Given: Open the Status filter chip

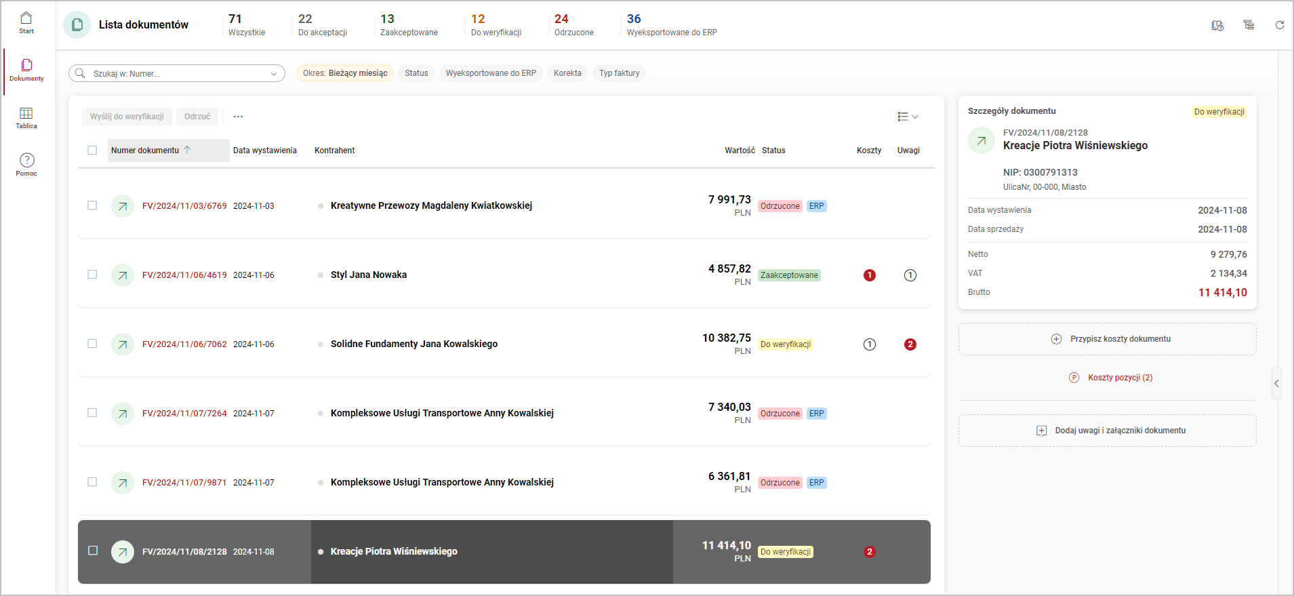Looking at the screenshot, I should pyautogui.click(x=416, y=73).
